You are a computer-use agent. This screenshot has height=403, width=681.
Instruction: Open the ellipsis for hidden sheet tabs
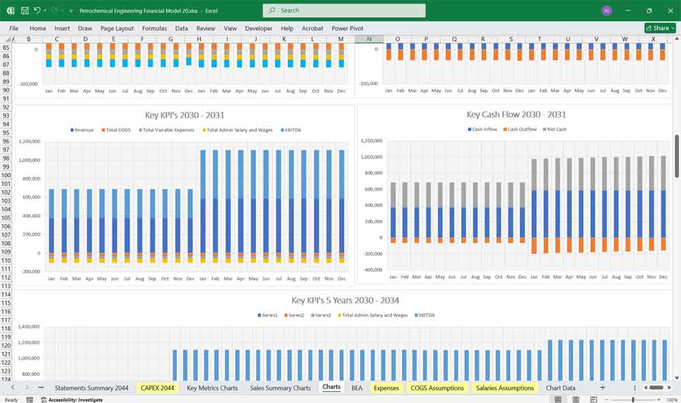coord(41,387)
